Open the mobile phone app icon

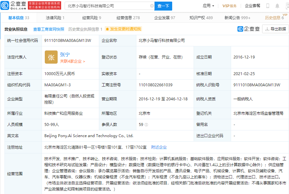[268, 6]
